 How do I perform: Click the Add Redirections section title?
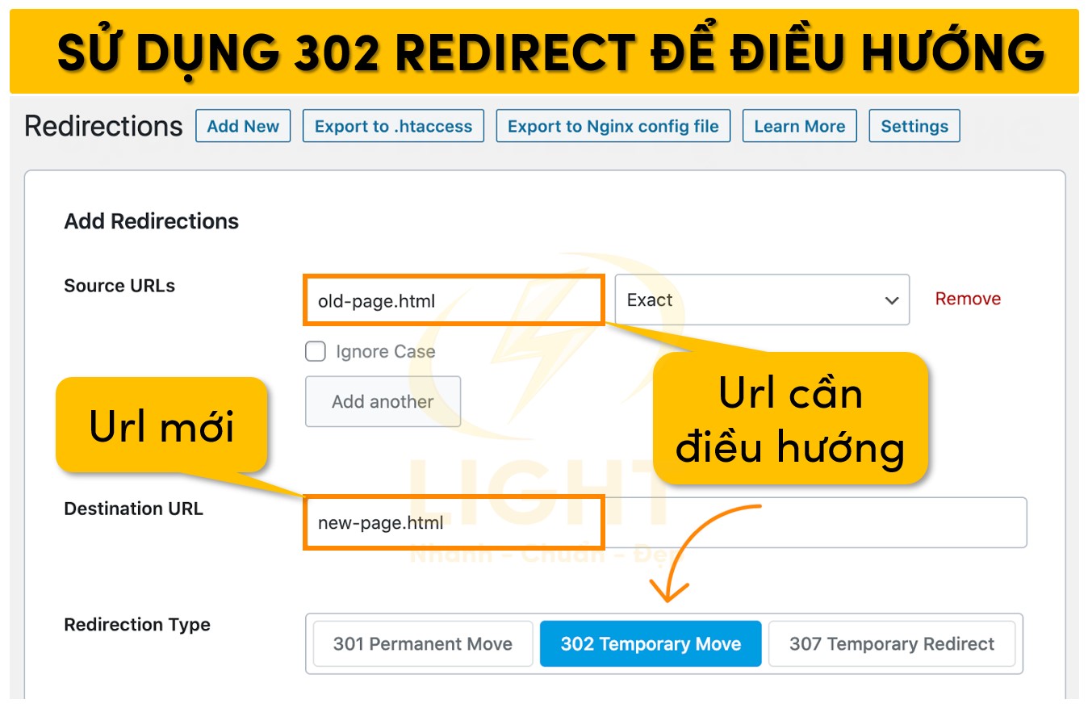pyautogui.click(x=151, y=222)
